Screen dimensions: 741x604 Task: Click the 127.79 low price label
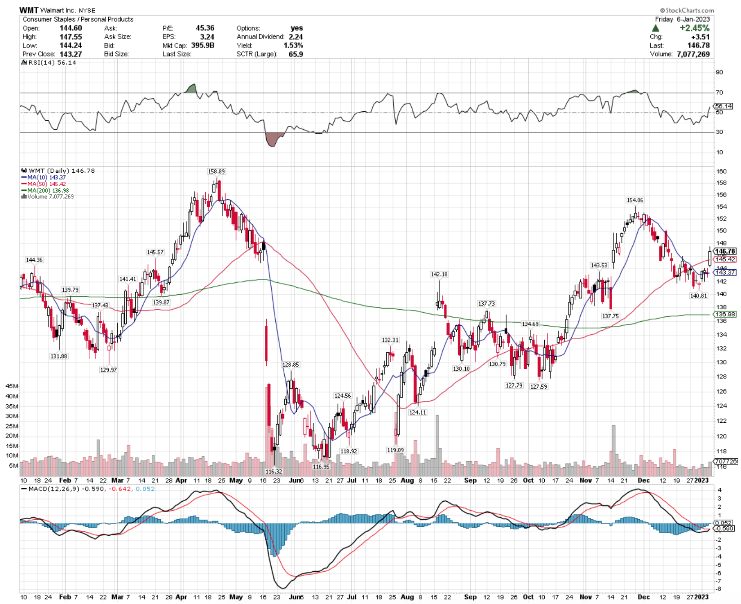point(514,385)
